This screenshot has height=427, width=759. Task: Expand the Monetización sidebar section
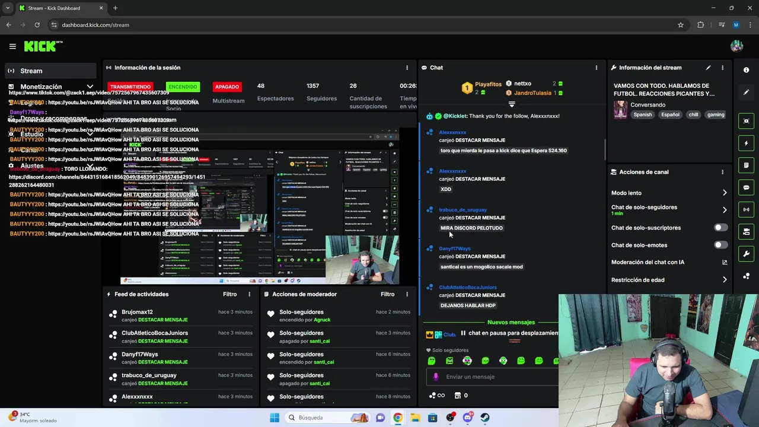(x=90, y=87)
